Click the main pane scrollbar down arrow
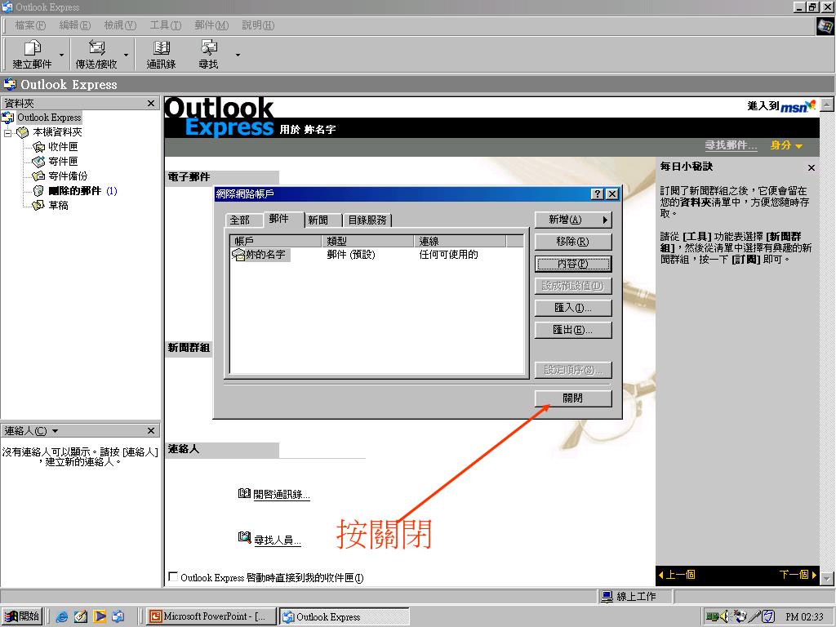The image size is (836, 627). pos(827,578)
